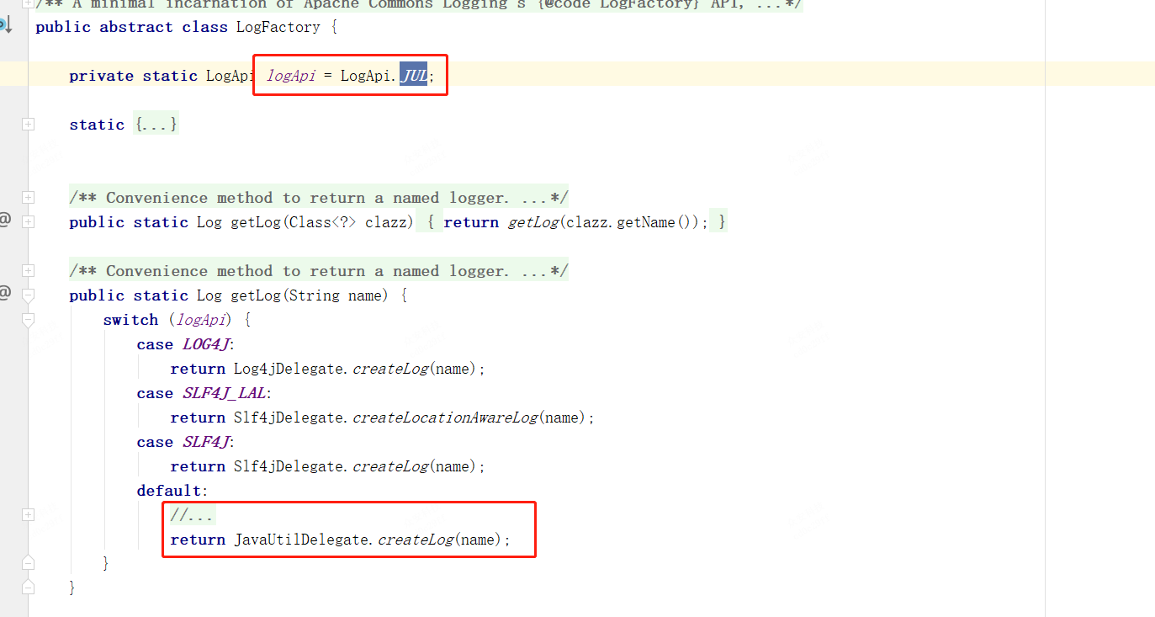Image resolution: width=1155 pixels, height=617 pixels.
Task: Click the default keyword in the switch
Action: tap(169, 491)
